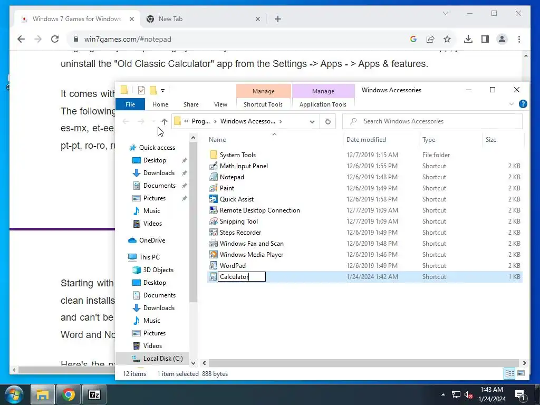Open a new Chrome tab
Screen dimensions: 540x405
click(x=278, y=19)
